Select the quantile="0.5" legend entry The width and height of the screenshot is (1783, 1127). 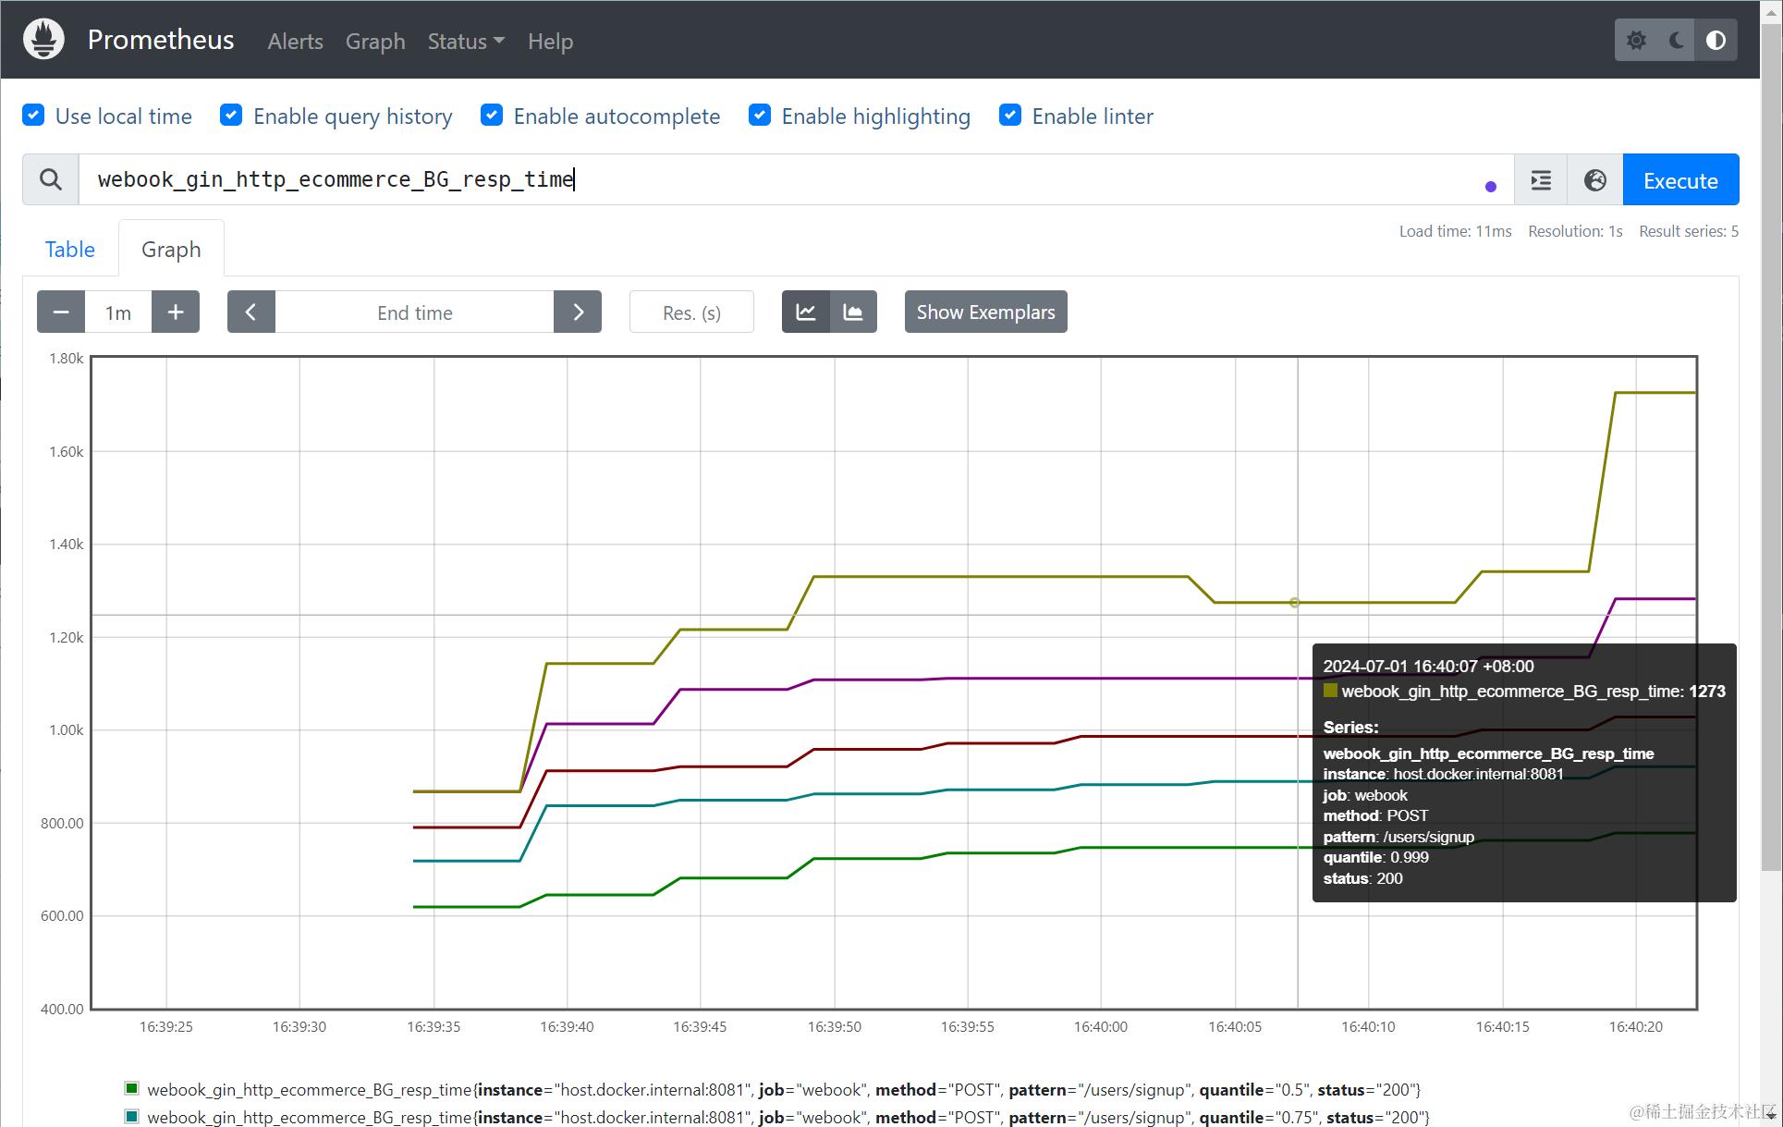click(784, 1090)
